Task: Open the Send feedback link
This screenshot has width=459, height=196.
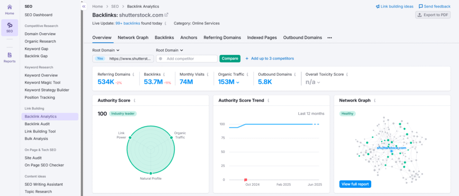Action: coord(434,6)
